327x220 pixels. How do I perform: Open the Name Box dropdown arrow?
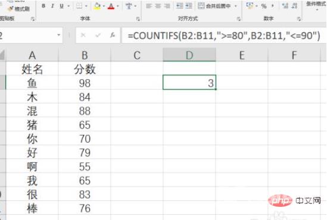[x=58, y=35]
